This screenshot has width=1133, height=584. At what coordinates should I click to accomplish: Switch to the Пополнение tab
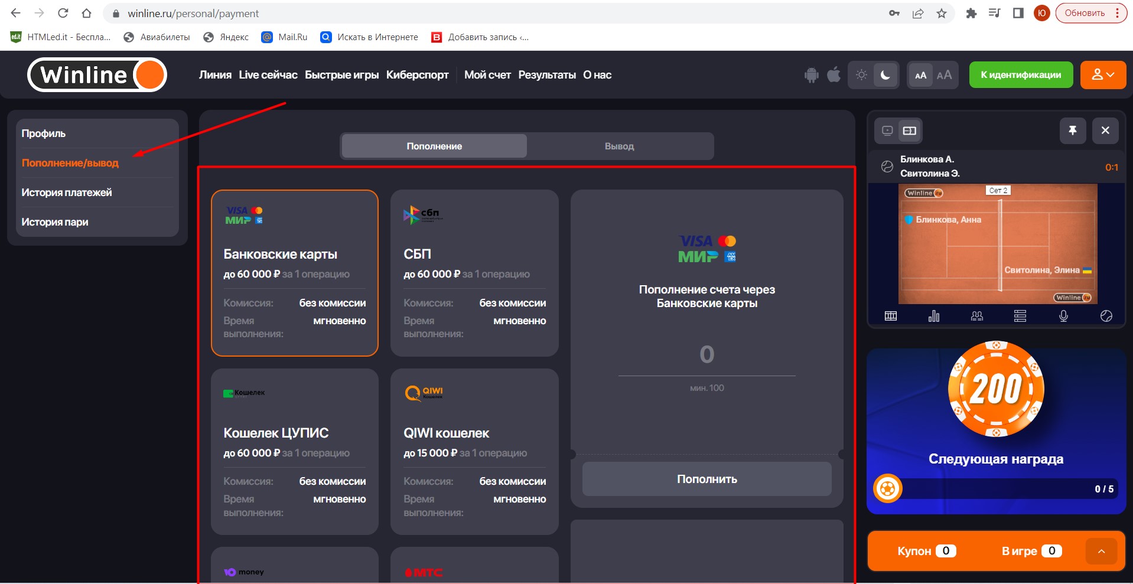point(434,146)
